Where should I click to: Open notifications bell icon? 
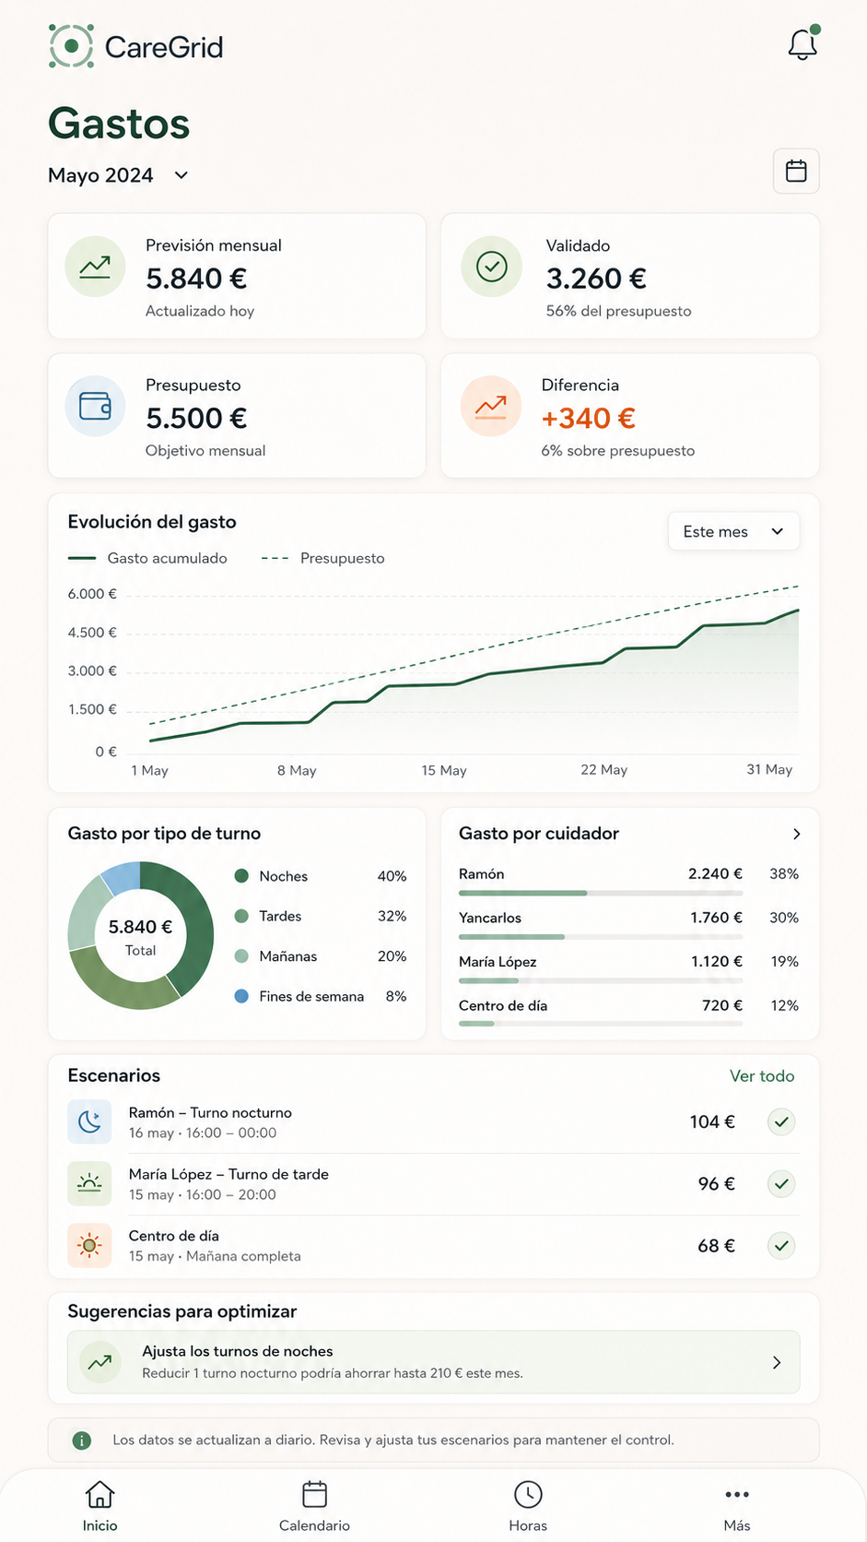pyautogui.click(x=803, y=43)
